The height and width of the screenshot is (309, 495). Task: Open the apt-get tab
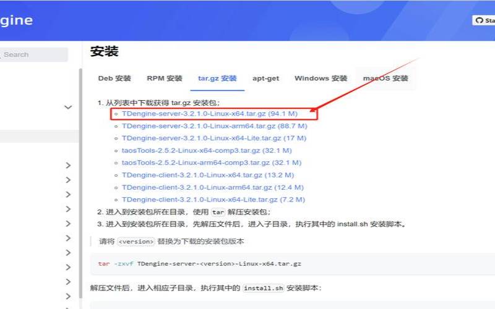[x=265, y=78]
